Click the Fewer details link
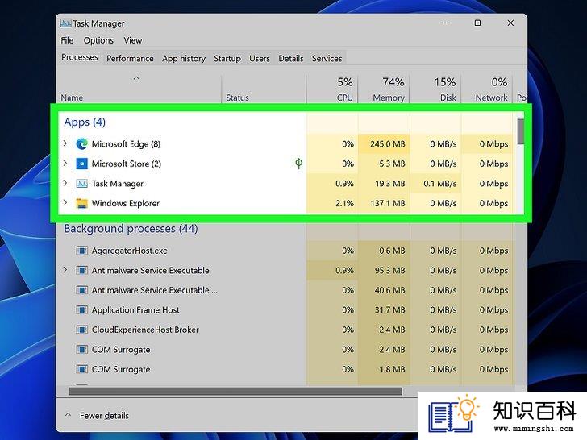 click(104, 416)
